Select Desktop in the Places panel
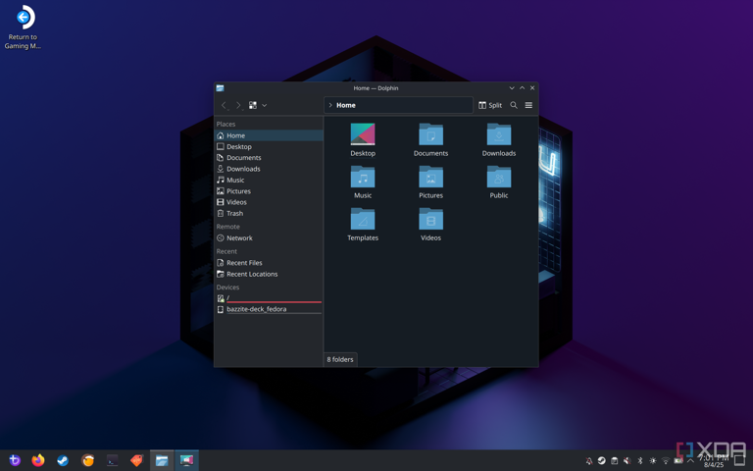 (x=269, y=146)
